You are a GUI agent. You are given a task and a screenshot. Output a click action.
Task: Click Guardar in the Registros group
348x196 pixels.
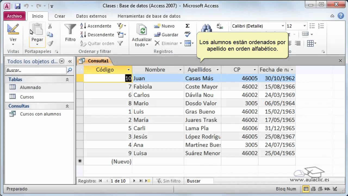166,35
